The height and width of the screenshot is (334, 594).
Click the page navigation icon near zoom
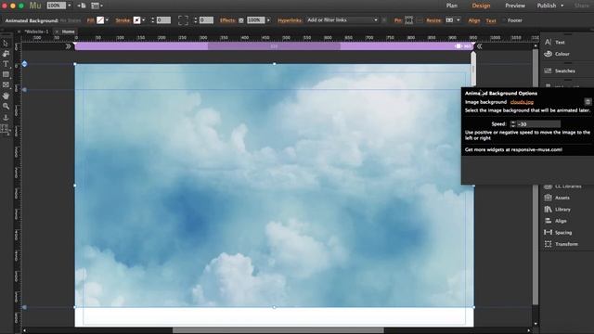pyautogui.click(x=82, y=6)
